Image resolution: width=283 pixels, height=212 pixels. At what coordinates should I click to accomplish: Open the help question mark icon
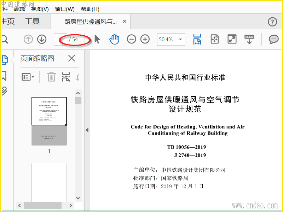tap(272, 22)
